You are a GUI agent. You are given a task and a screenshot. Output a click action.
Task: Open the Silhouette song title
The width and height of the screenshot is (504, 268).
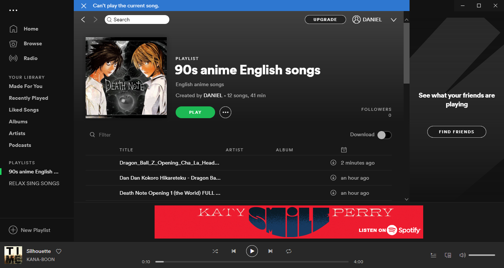(x=39, y=251)
